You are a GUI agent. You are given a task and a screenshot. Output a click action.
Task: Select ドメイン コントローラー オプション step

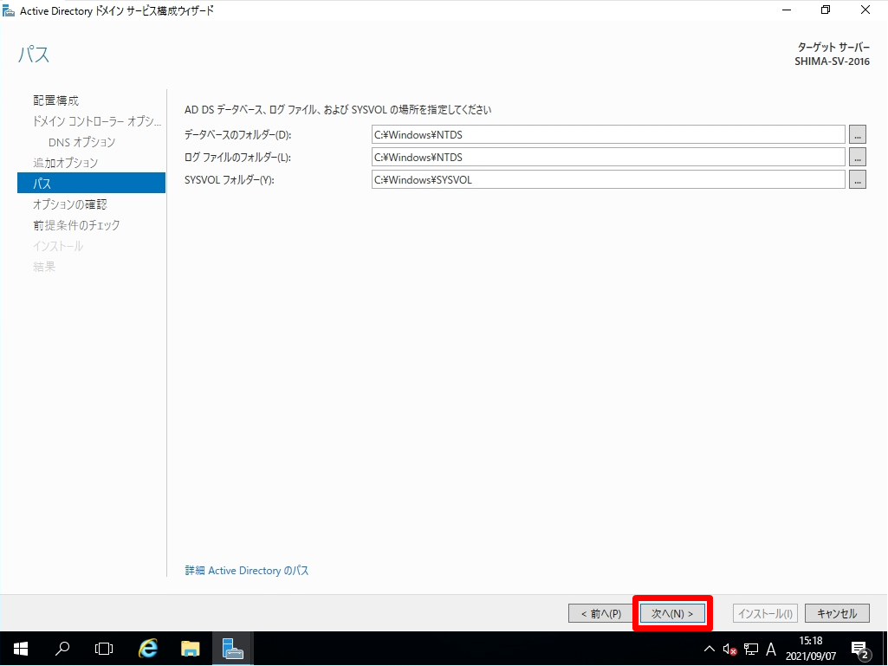(x=97, y=121)
